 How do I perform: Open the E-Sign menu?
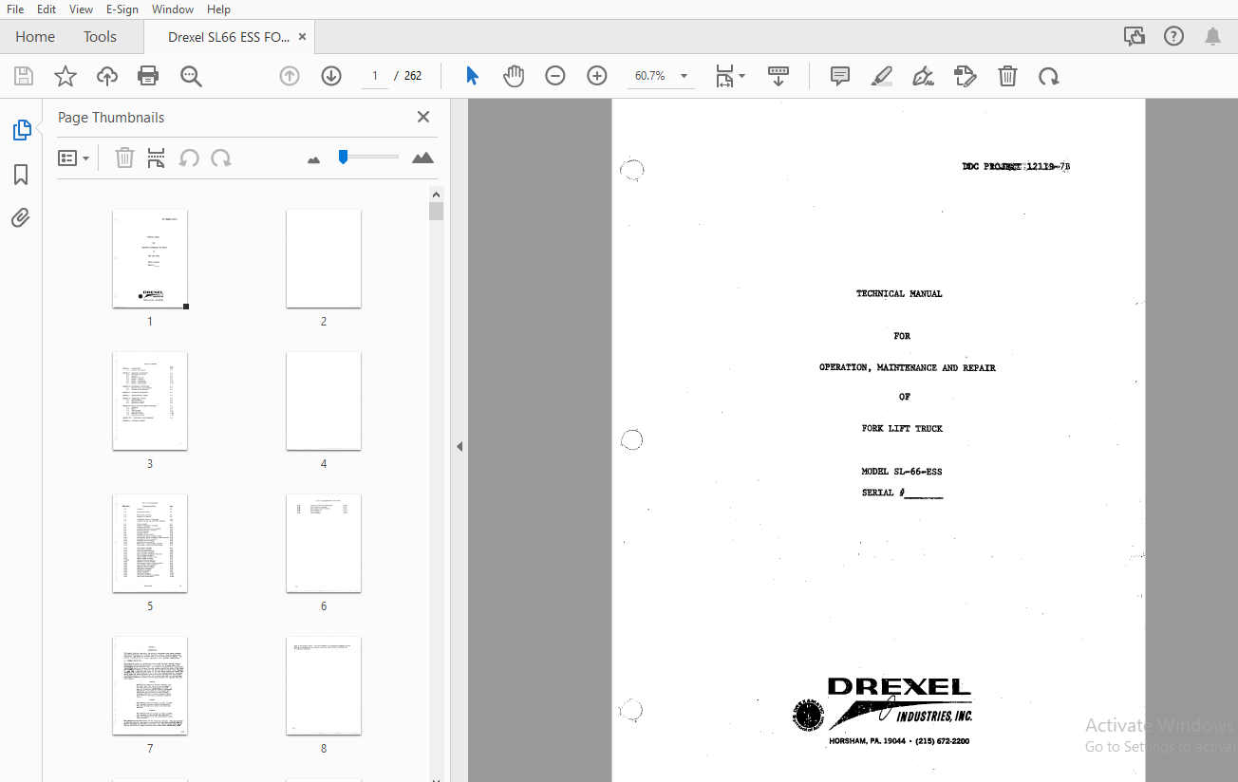point(122,9)
